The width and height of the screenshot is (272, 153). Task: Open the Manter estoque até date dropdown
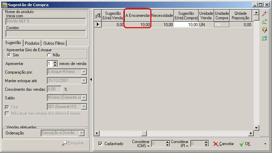(x=84, y=80)
